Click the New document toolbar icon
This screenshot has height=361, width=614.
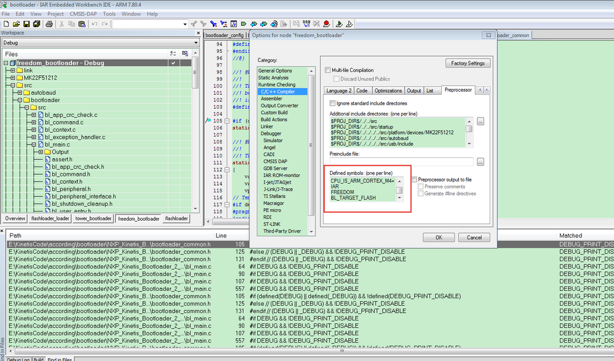[6, 24]
